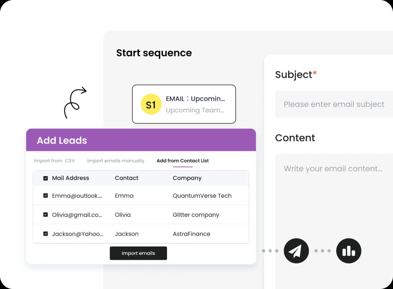Image resolution: width=393 pixels, height=289 pixels.
Task: Open the Import emails manually tab
Action: (x=116, y=161)
